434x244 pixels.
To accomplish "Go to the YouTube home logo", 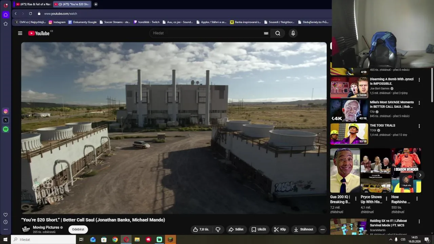I will click(x=39, y=33).
